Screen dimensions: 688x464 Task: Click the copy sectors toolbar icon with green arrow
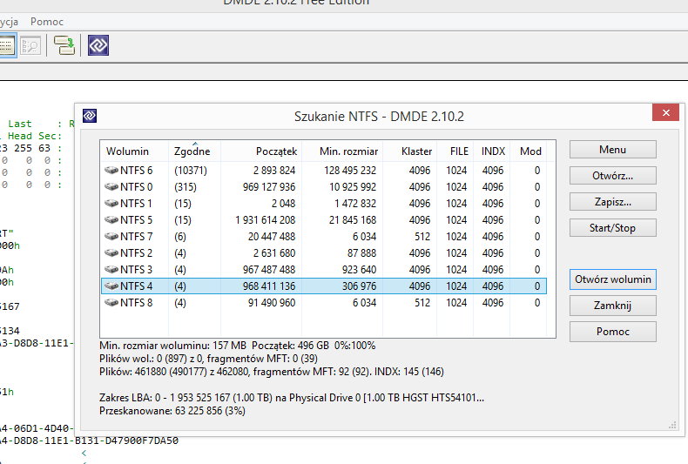(x=64, y=45)
